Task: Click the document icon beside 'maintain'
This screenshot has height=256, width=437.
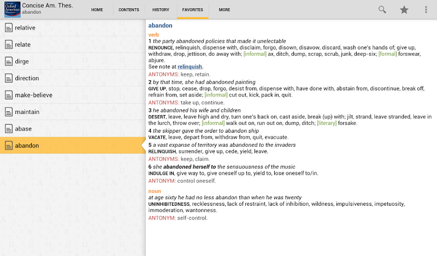Action: pyautogui.click(x=9, y=112)
